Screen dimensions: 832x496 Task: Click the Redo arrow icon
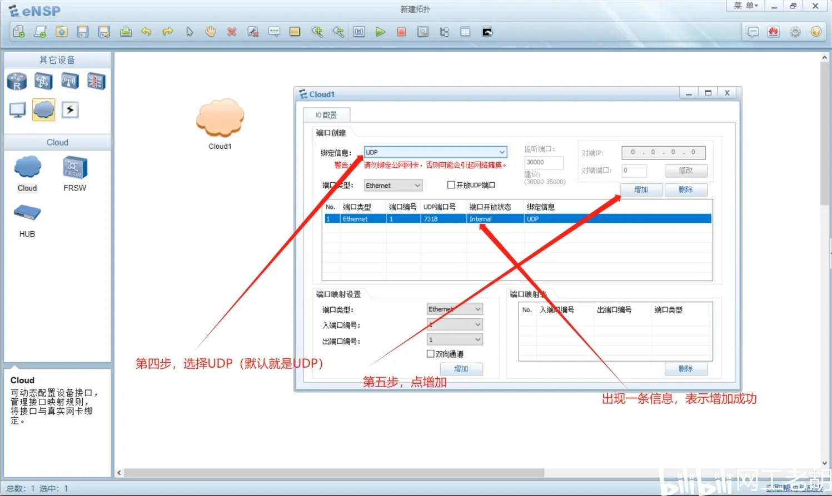167,32
